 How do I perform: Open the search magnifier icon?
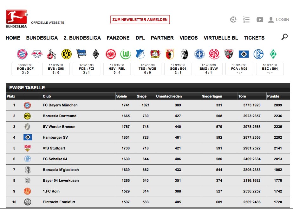[x=284, y=37]
